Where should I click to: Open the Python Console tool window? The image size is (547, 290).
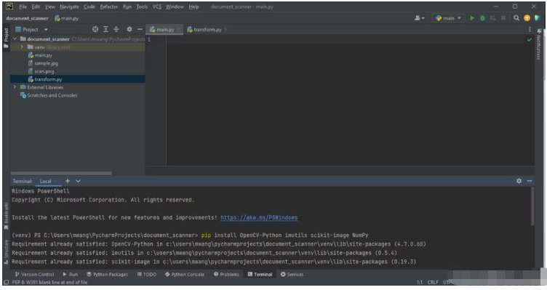click(x=185, y=274)
